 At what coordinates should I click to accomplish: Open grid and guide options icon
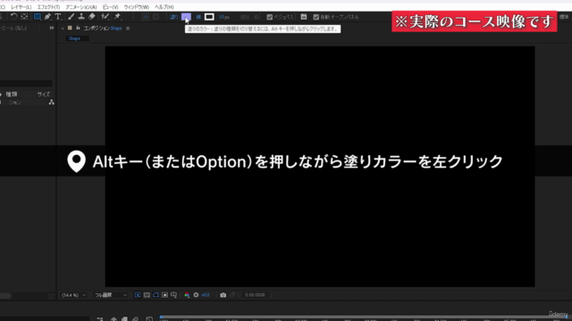(x=173, y=295)
